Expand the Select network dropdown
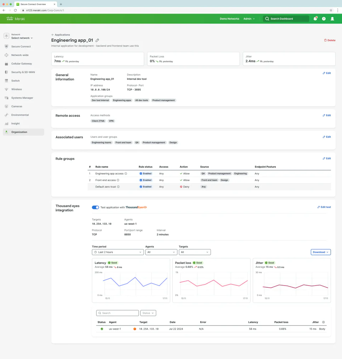 click(x=22, y=38)
